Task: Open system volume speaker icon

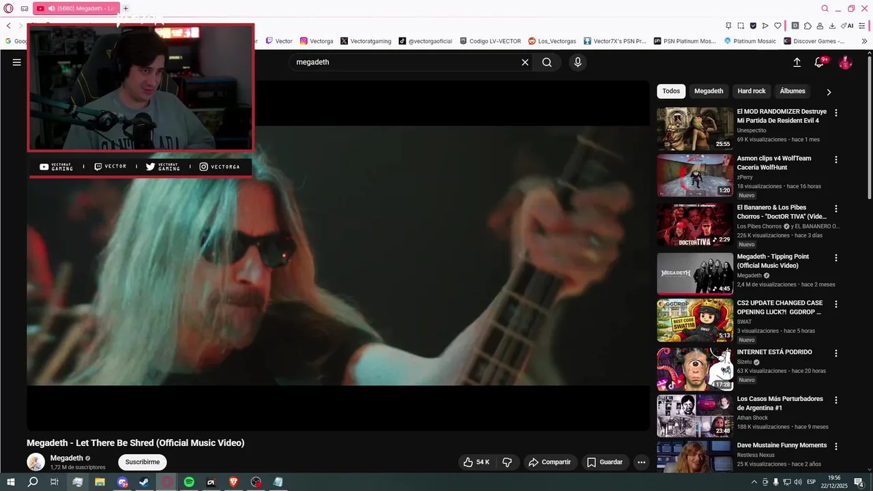Action: click(797, 482)
